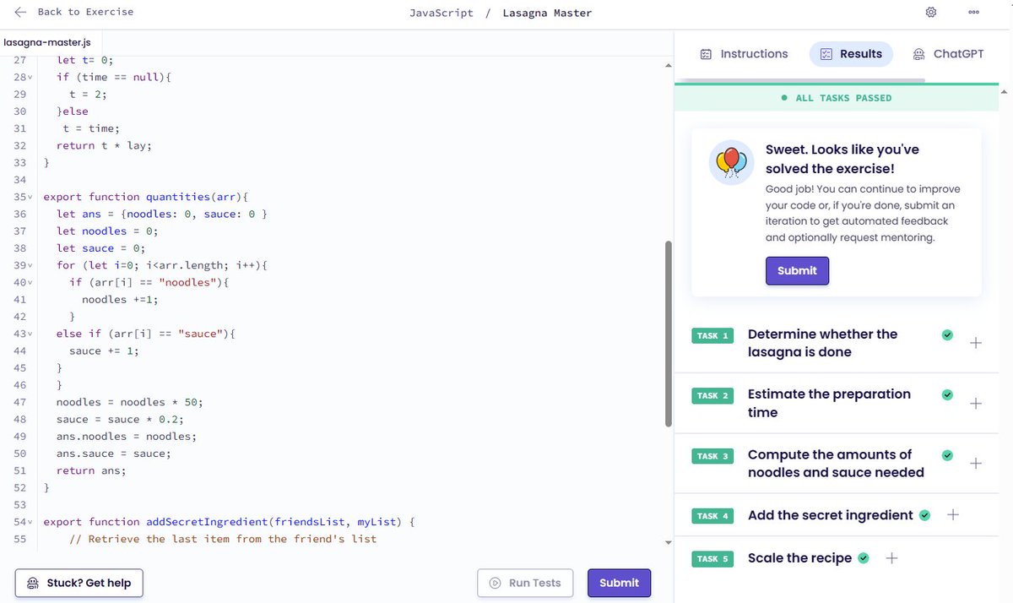Collapse the else-if fold at line 43
The image size is (1013, 603).
pos(30,334)
